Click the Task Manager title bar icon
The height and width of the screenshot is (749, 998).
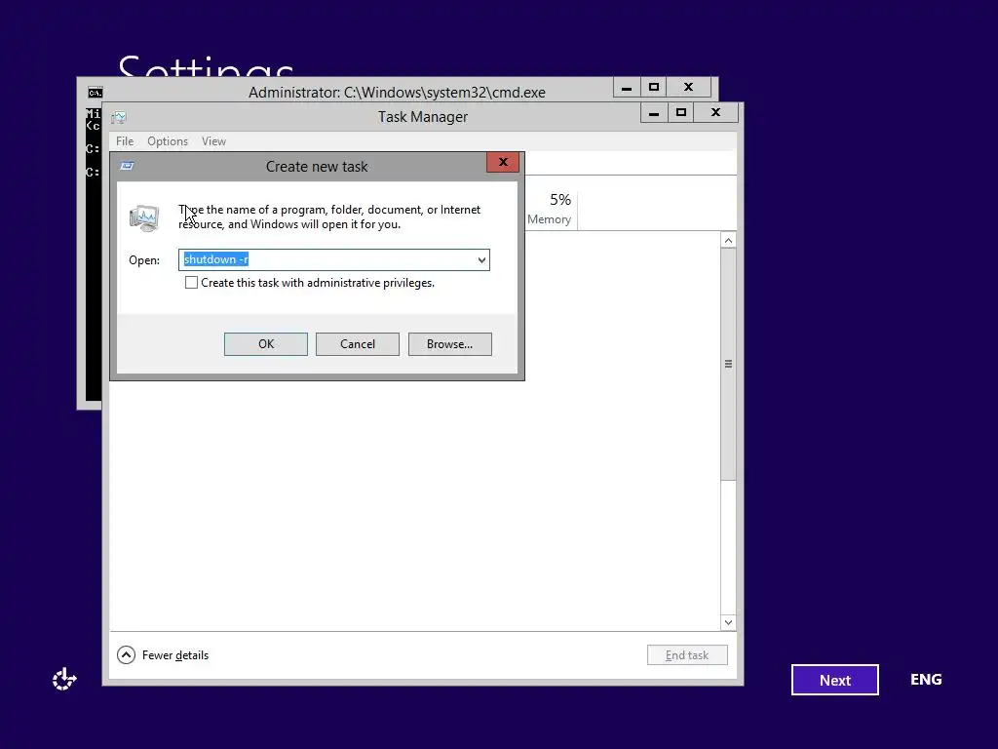point(119,117)
